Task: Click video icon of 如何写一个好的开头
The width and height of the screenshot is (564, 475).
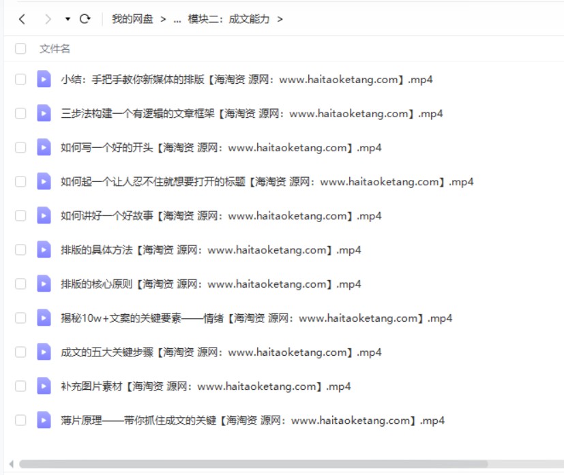Action: point(44,147)
